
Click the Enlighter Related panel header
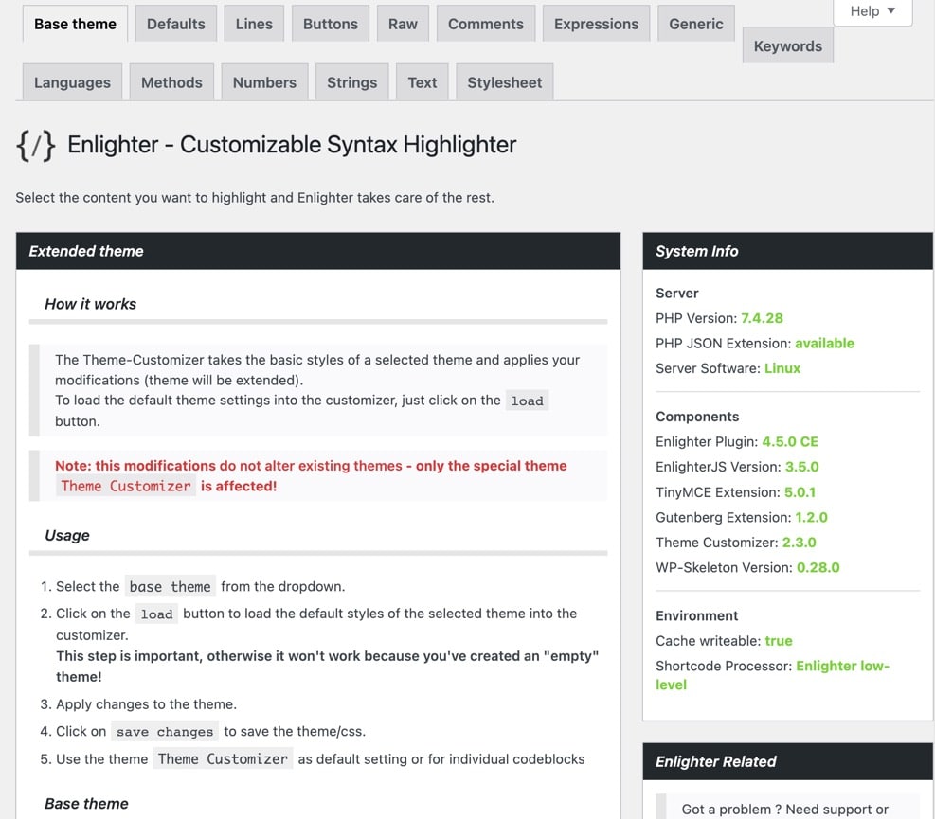pyautogui.click(x=787, y=761)
